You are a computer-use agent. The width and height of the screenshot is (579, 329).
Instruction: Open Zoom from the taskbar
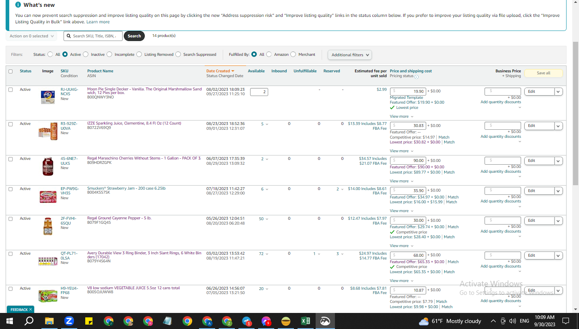69,321
